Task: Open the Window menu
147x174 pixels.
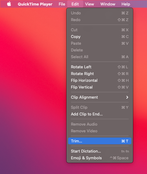Action: pos(108,4)
